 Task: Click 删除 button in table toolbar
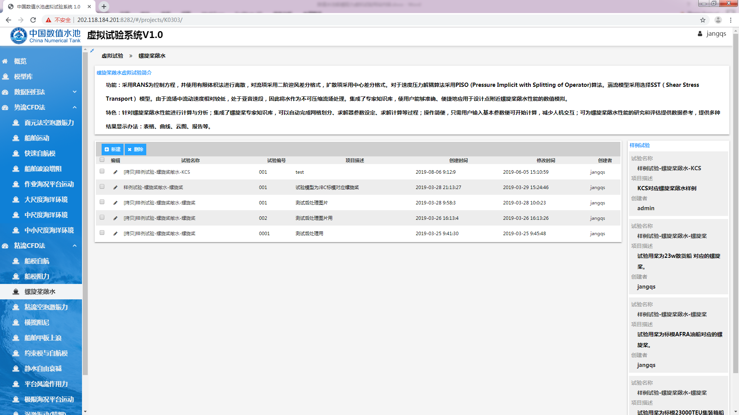[135, 149]
